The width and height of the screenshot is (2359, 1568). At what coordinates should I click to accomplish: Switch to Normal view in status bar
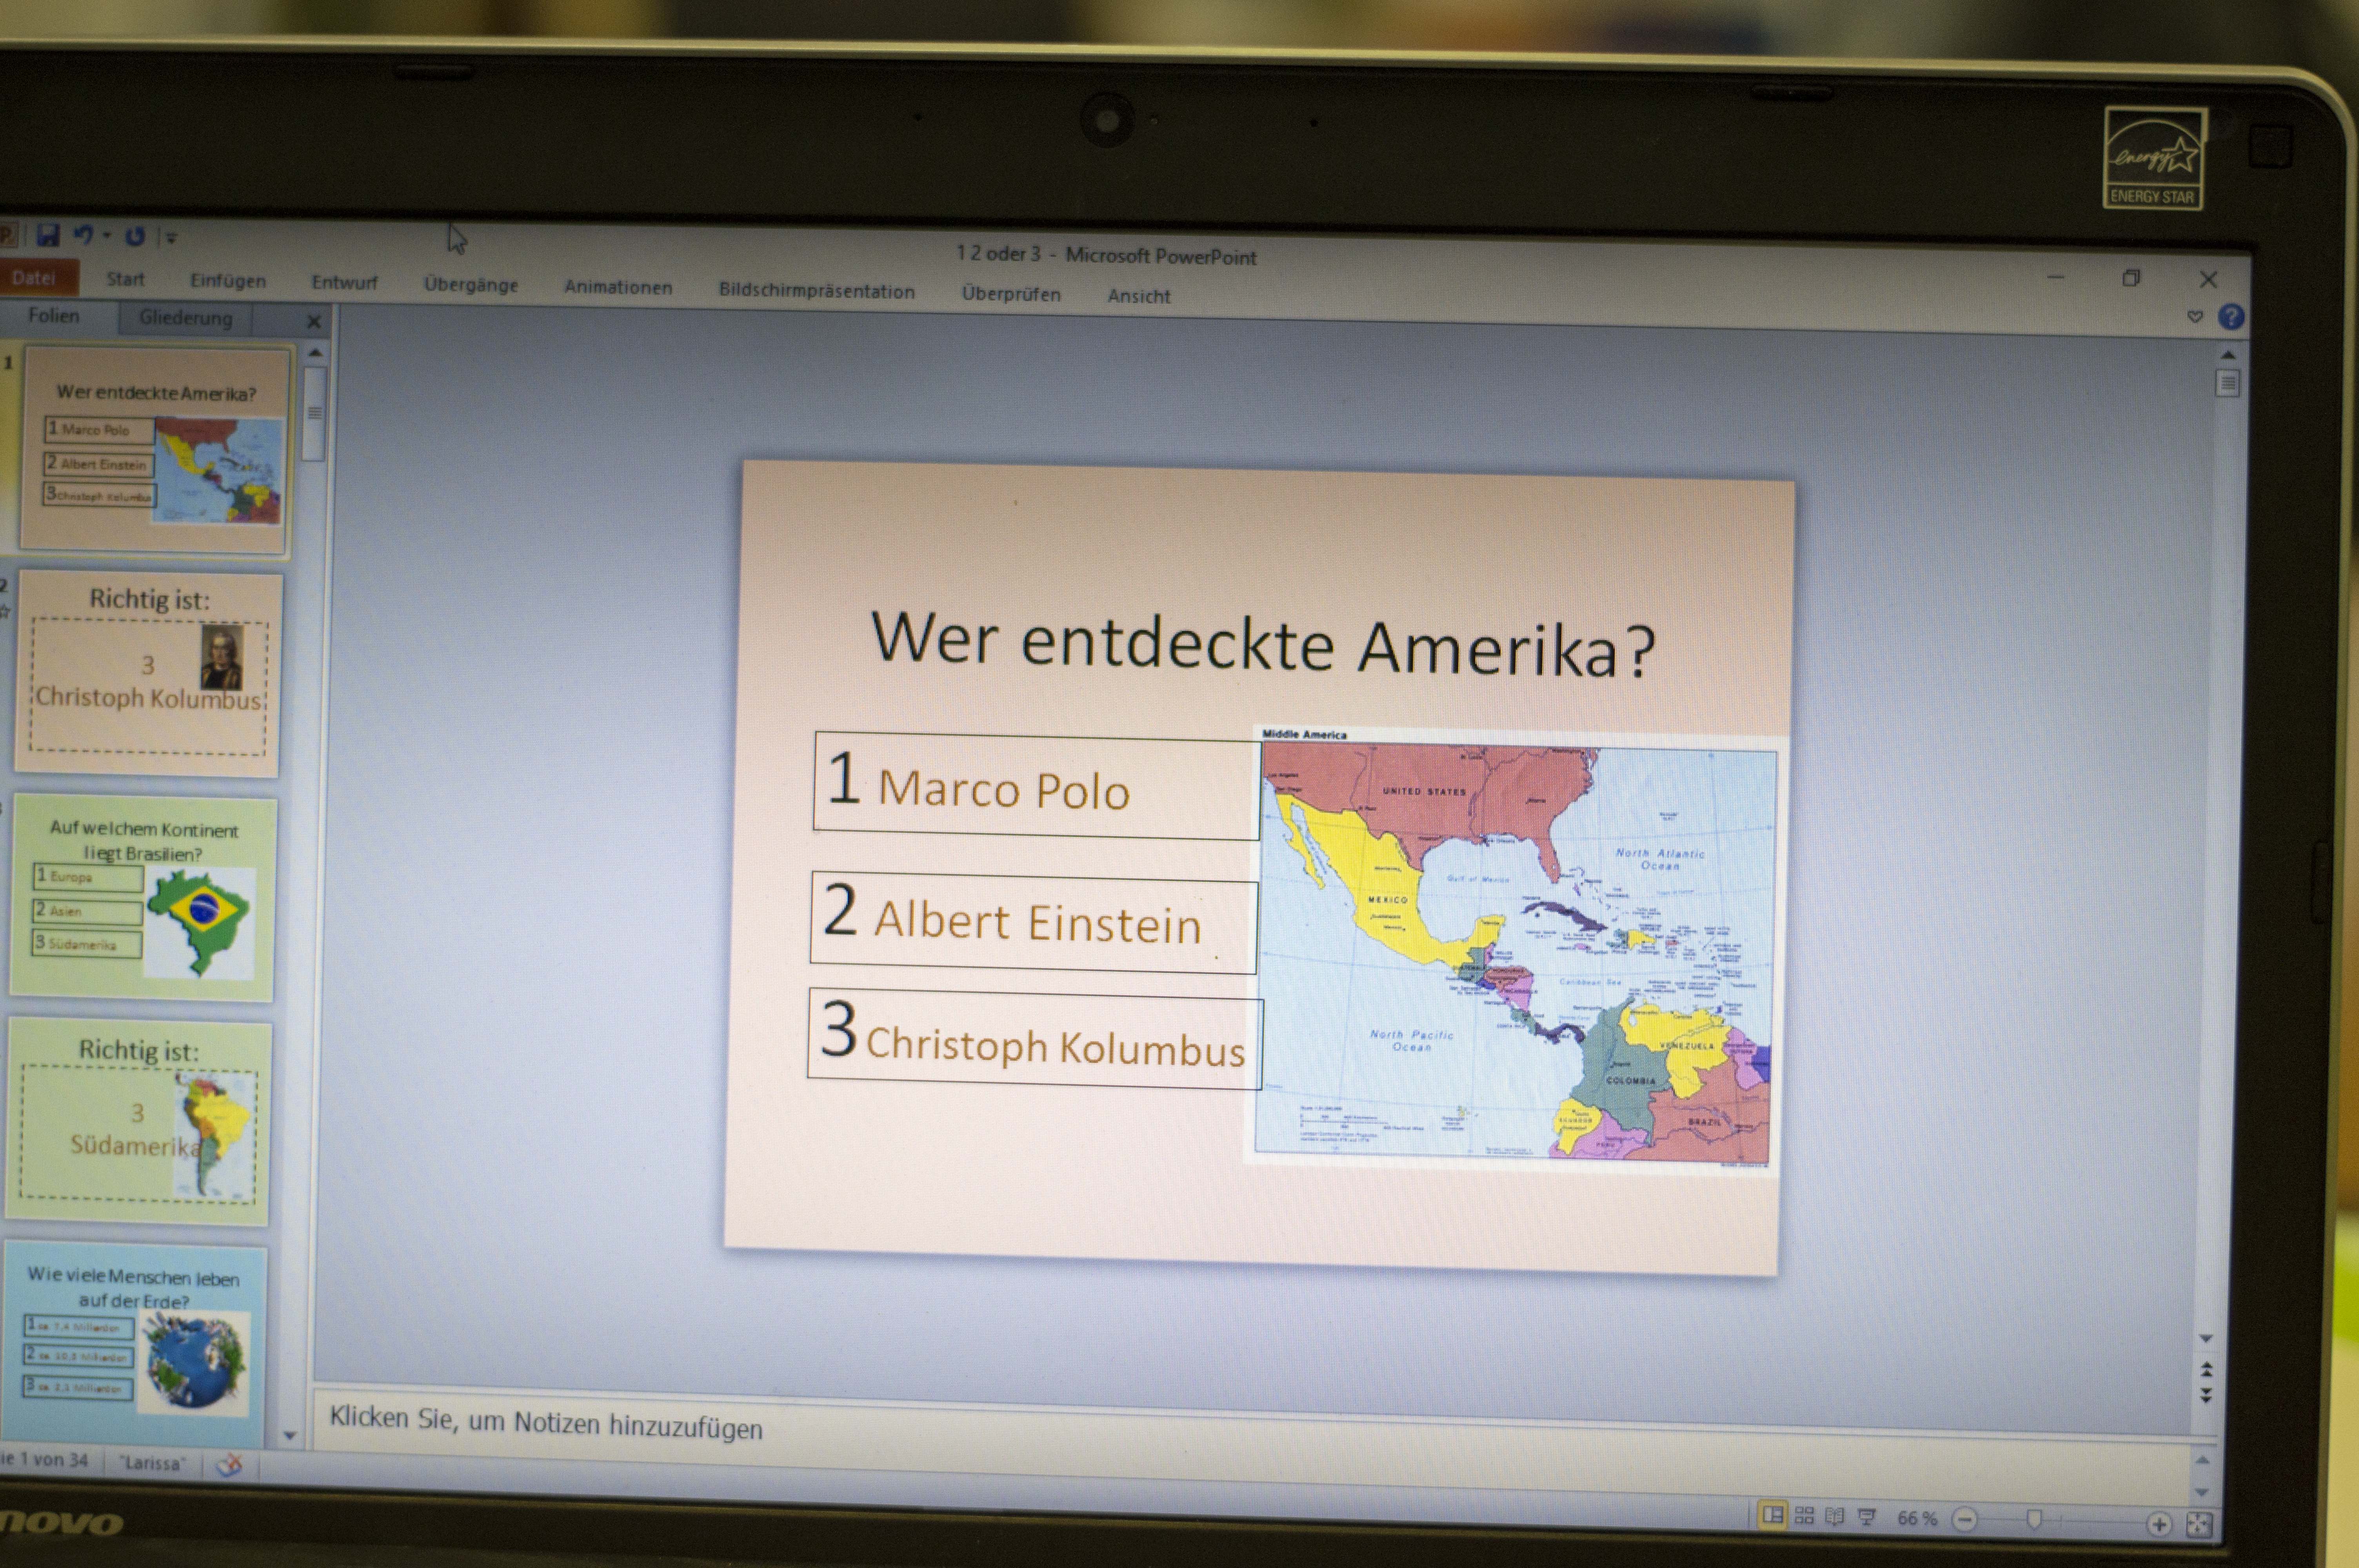click(x=1773, y=1515)
